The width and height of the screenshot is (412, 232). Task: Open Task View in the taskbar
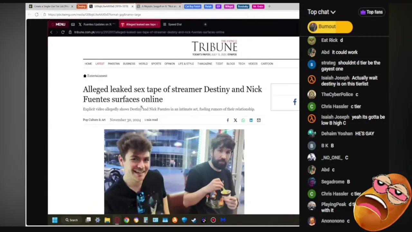pyautogui.click(x=88, y=220)
